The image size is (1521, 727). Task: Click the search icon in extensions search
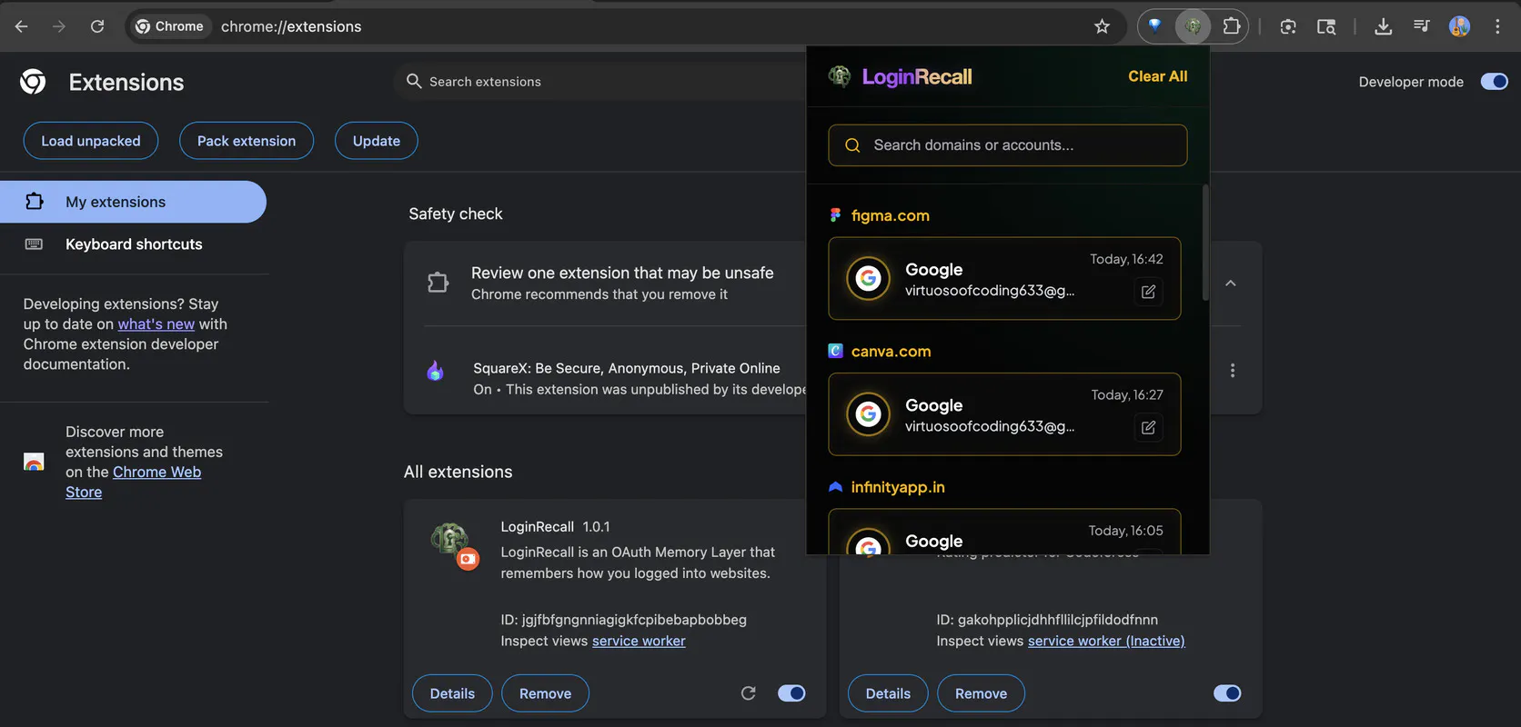(414, 81)
